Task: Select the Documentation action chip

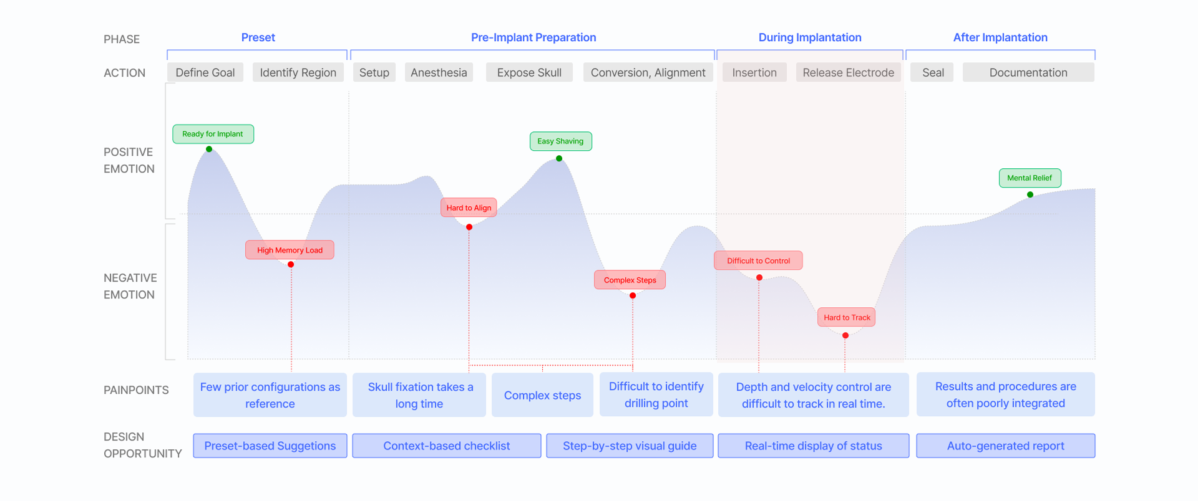Action: coord(1028,72)
